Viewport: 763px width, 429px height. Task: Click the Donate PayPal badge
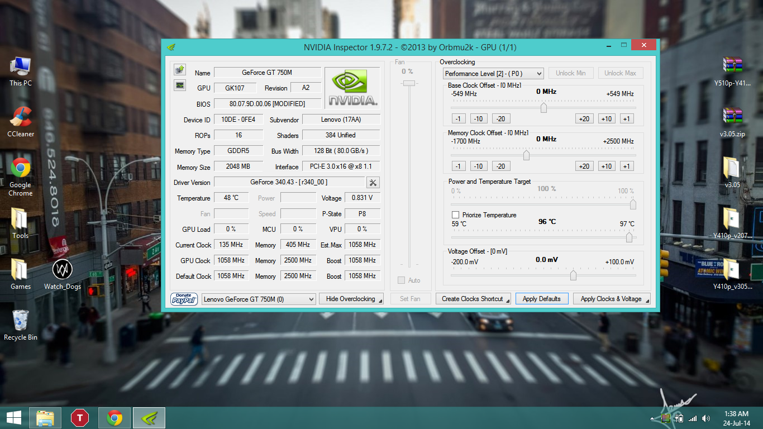click(184, 299)
